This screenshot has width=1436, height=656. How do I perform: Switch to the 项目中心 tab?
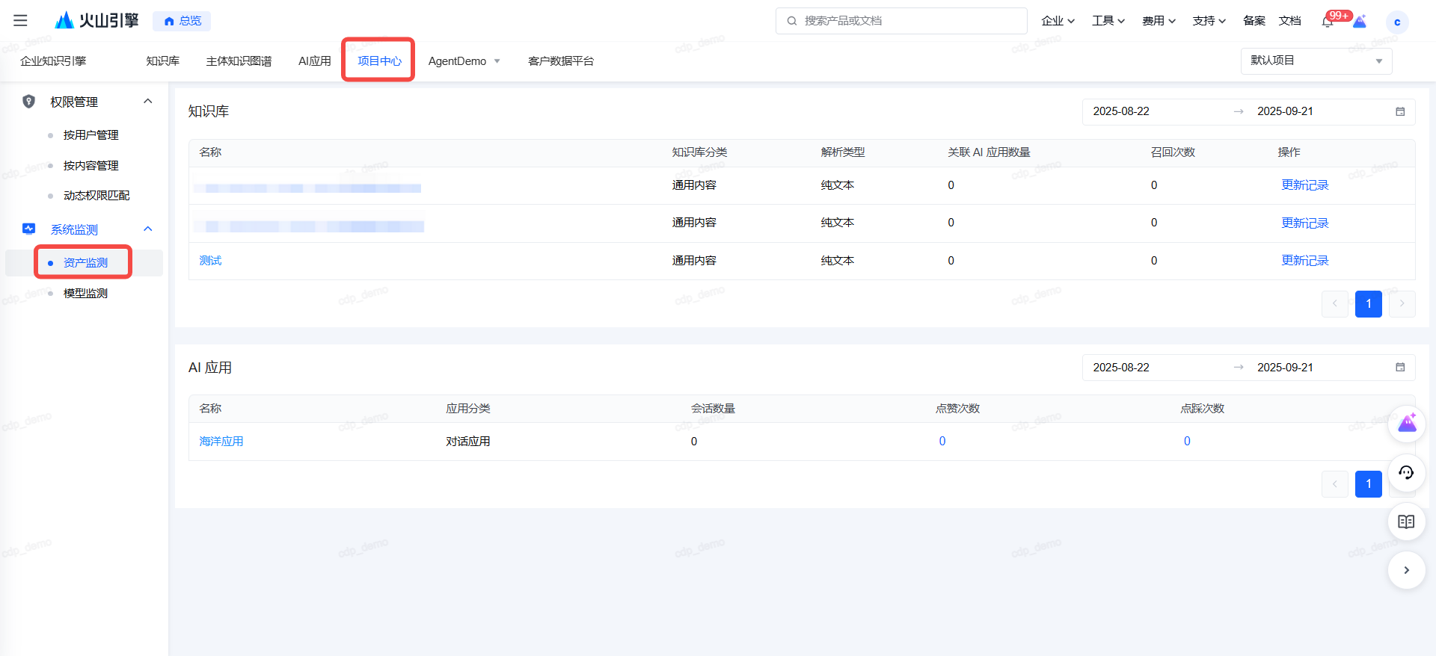(379, 61)
